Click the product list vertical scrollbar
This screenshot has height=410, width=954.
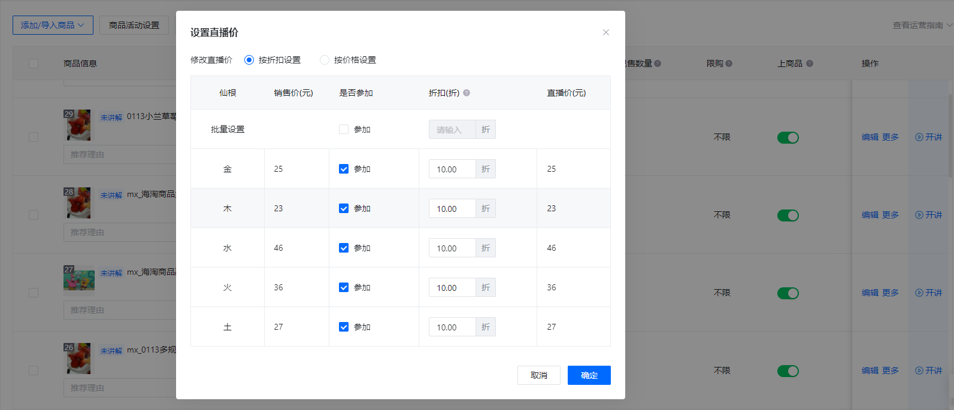[950, 135]
